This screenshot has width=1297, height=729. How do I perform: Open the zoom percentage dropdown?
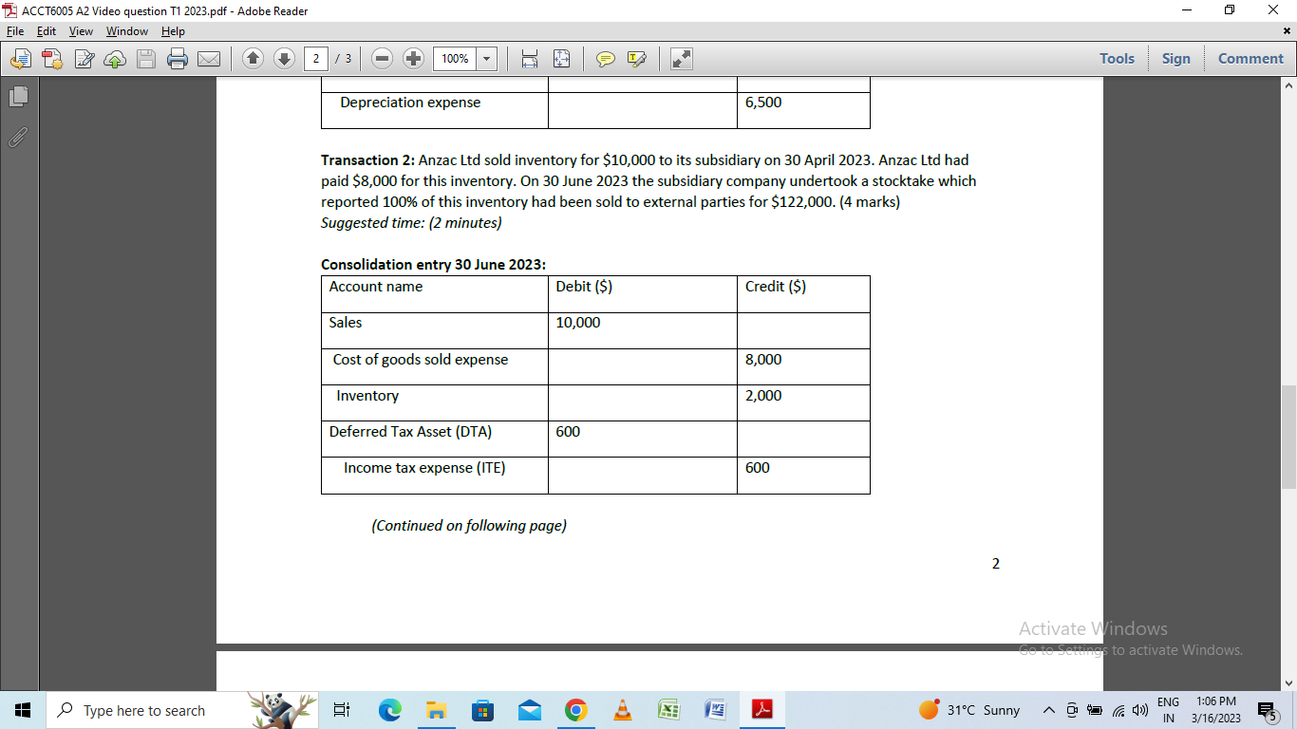tap(485, 58)
